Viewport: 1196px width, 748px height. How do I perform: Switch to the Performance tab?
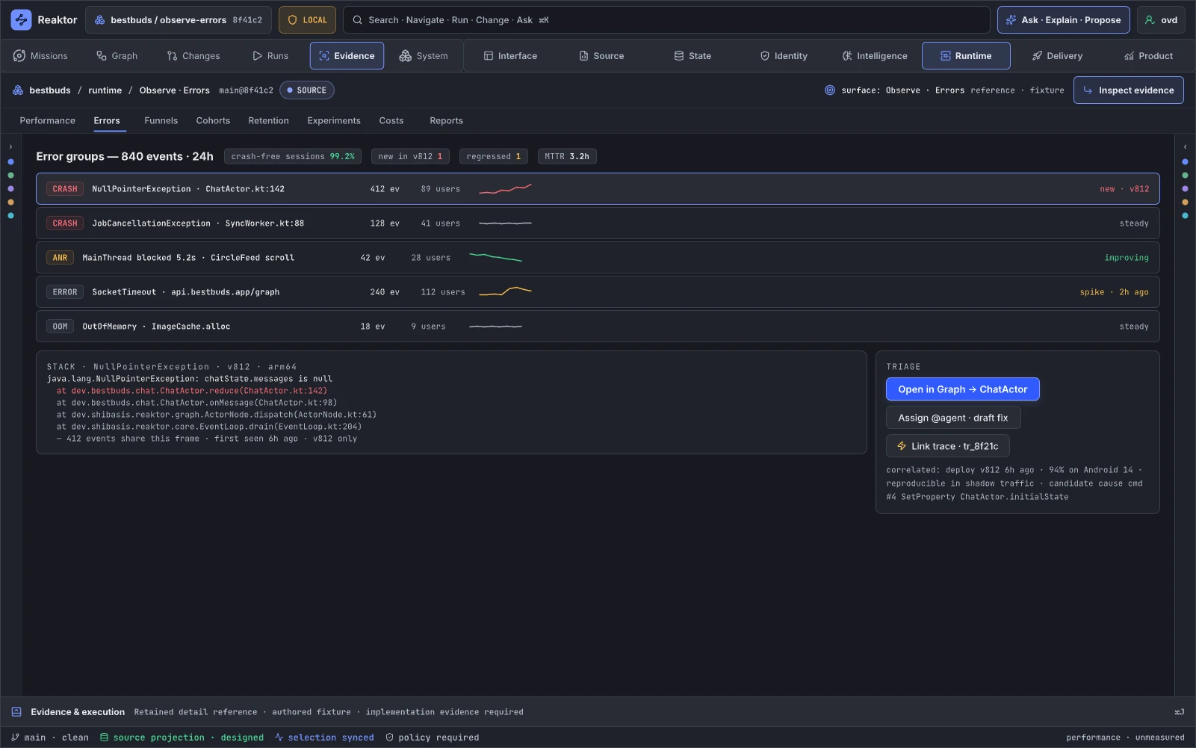(48, 121)
